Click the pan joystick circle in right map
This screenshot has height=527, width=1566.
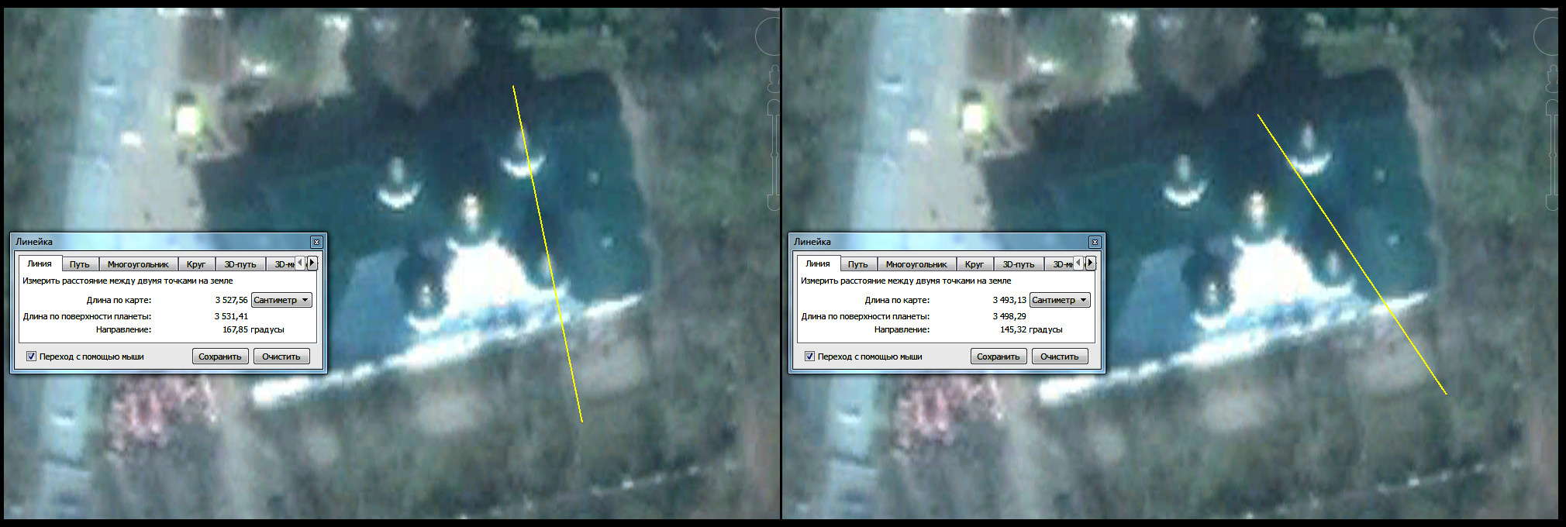pos(1547,36)
